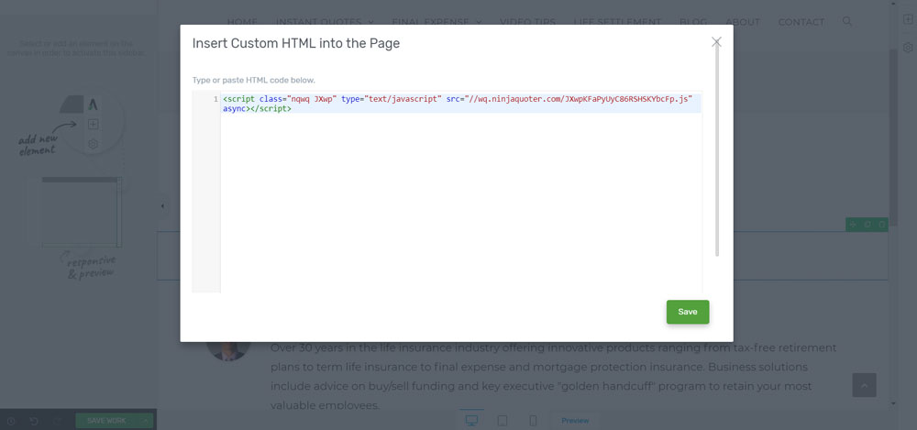Click "Type or paste HTML code below." text

254,80
